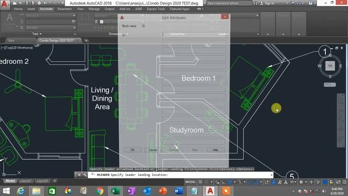
Task: Open the Sign In dropdown arrow
Action: tap(287, 3)
